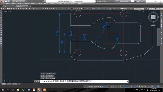Click the Save icon in quick access toolbar
163x92 pixels.
tap(11, 1)
